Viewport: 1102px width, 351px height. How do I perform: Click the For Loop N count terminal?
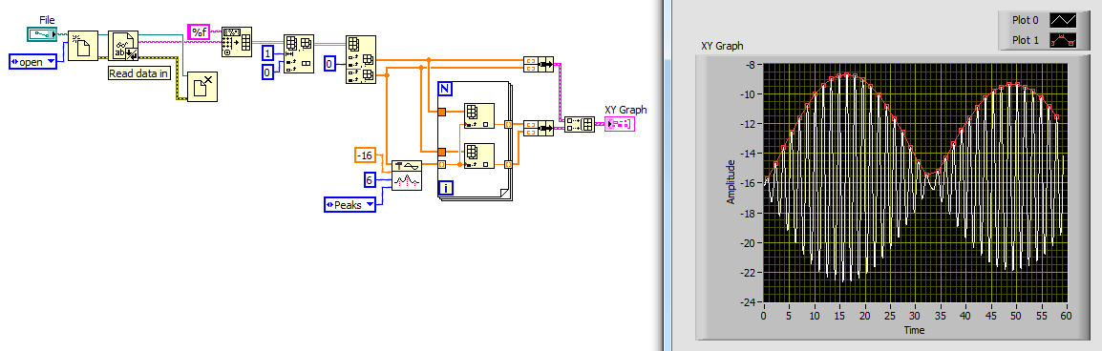tap(445, 89)
